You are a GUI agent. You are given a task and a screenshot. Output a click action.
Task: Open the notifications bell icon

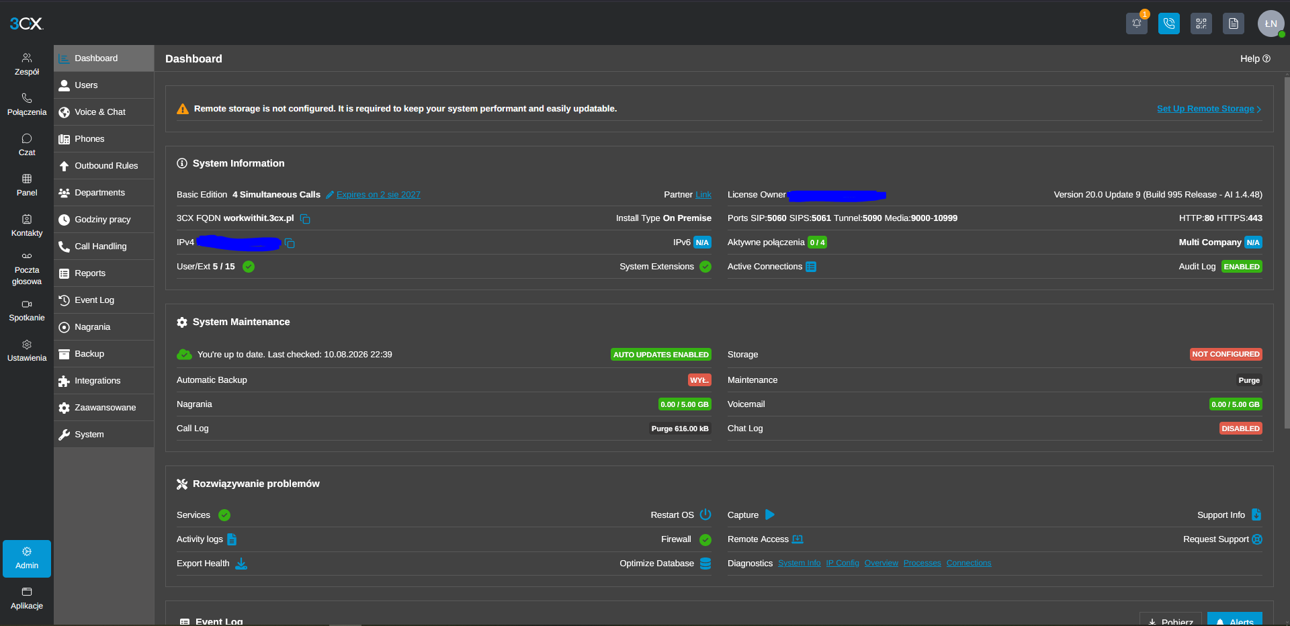[x=1136, y=24]
